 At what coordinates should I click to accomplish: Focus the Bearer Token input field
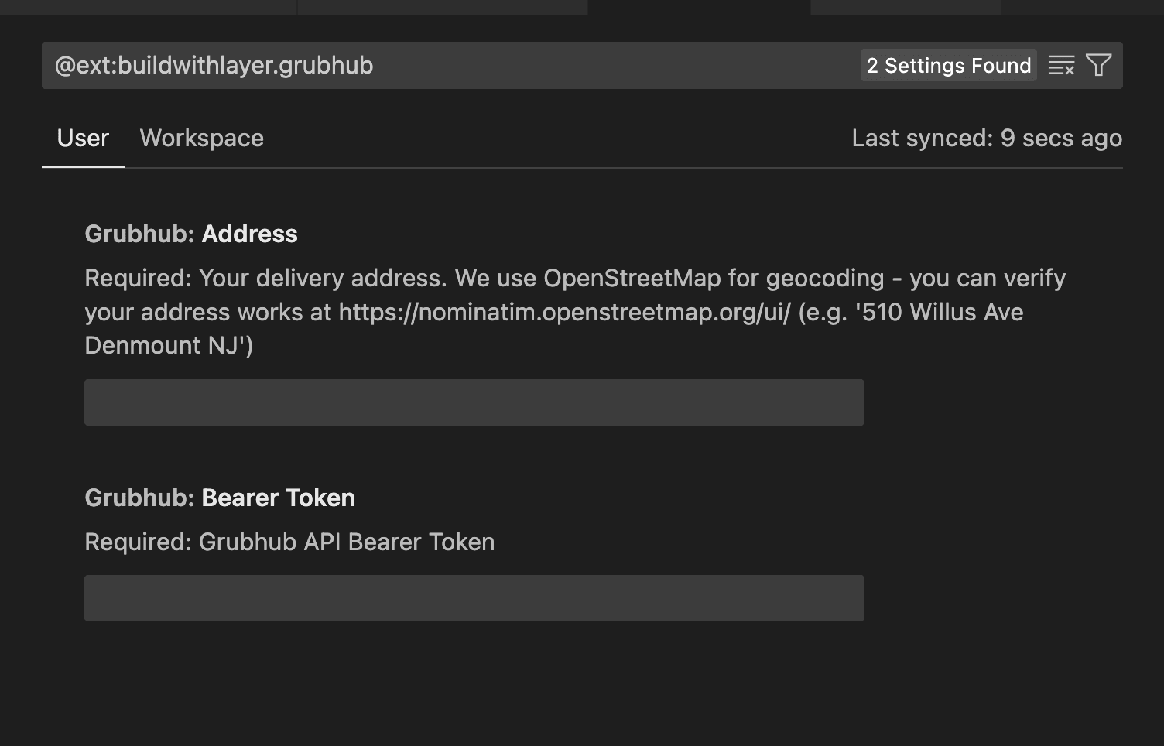474,598
